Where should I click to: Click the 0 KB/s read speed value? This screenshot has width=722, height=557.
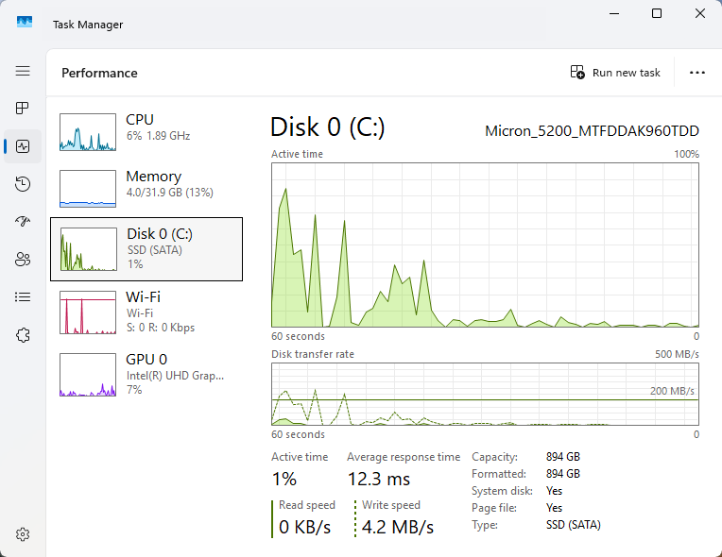(x=304, y=527)
